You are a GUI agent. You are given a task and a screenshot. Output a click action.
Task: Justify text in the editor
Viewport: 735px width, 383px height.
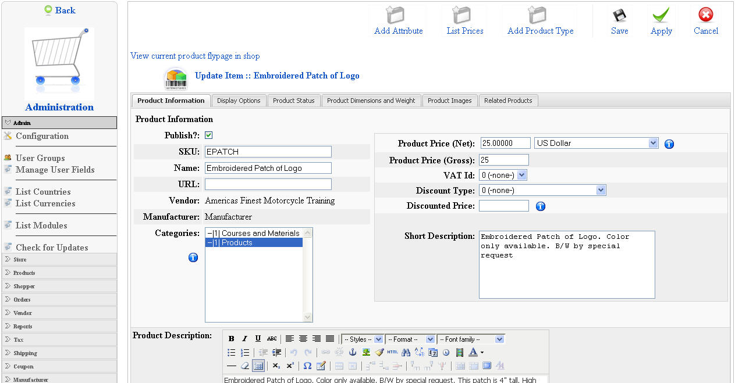330,339
